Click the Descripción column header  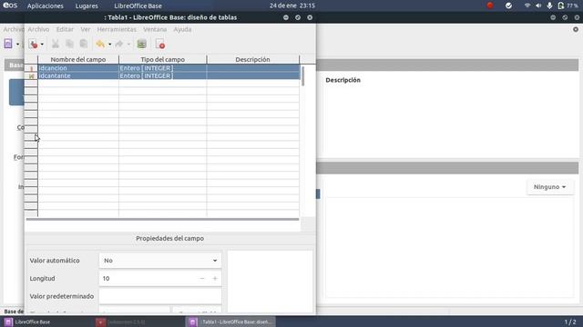[252, 59]
